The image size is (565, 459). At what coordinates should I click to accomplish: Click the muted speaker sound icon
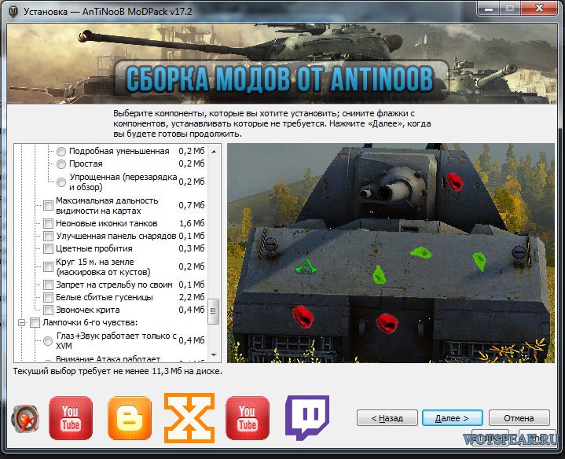(x=24, y=420)
